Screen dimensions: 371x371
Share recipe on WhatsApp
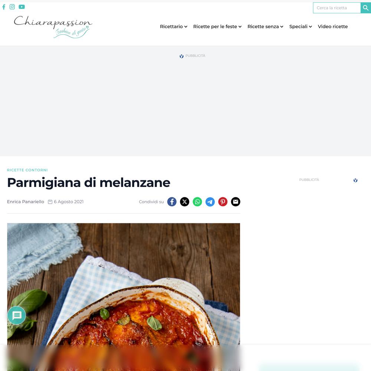197,202
